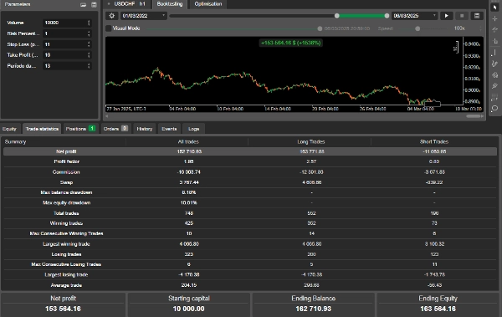Select the vertical line drawing tool
The image size is (502, 317).
tap(494, 53)
